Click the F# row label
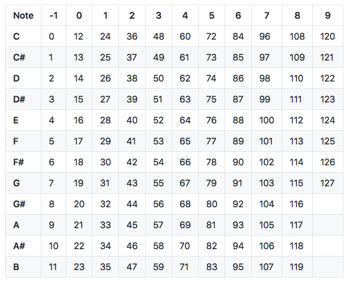The height and width of the screenshot is (282, 348). coord(20,162)
